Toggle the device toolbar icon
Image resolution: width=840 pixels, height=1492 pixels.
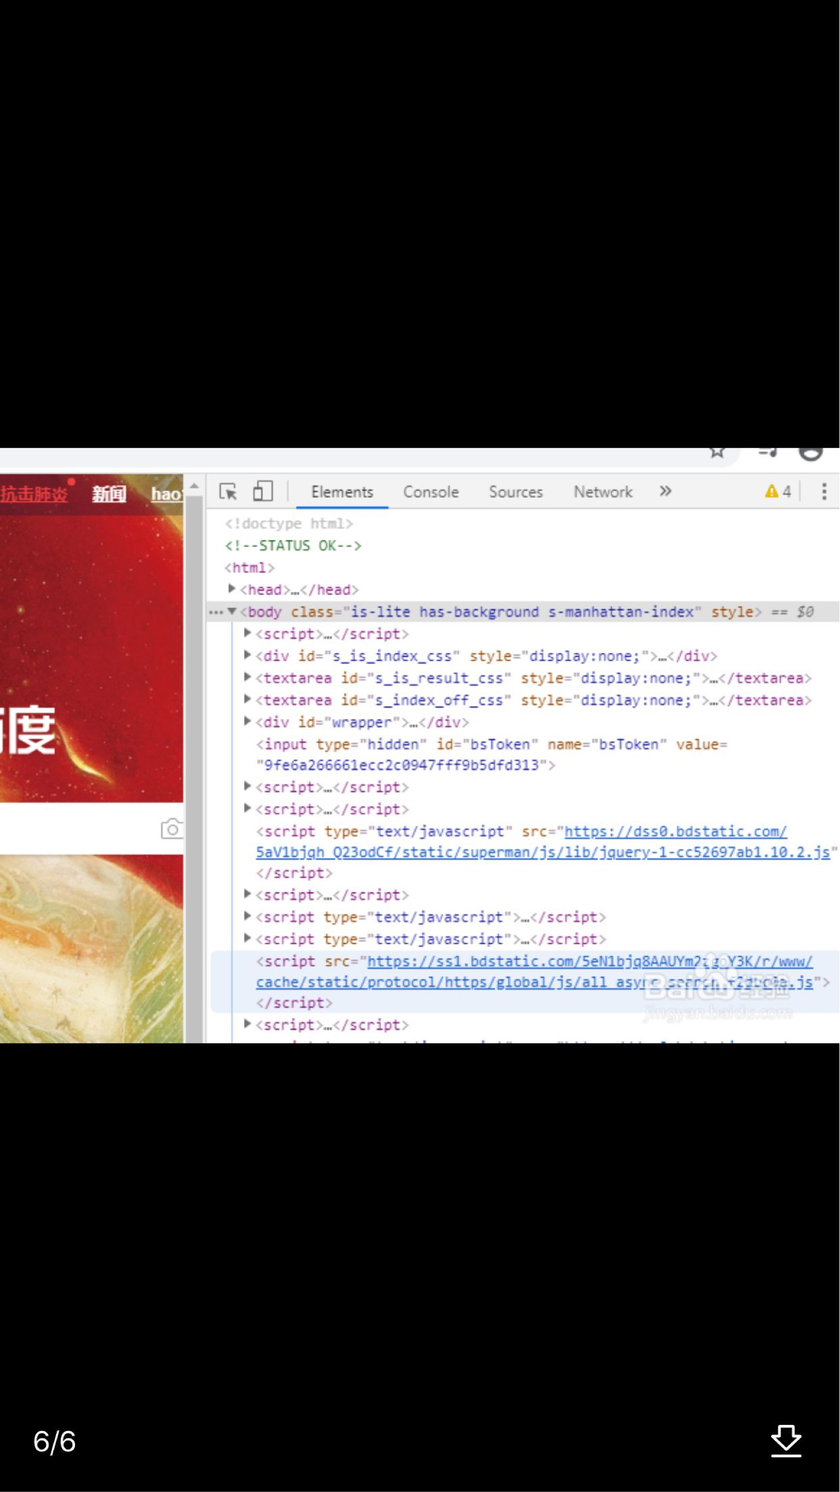262,491
